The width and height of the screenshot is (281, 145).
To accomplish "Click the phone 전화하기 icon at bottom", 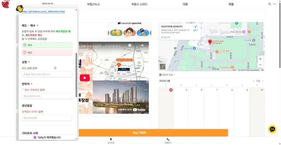I will (168, 139).
